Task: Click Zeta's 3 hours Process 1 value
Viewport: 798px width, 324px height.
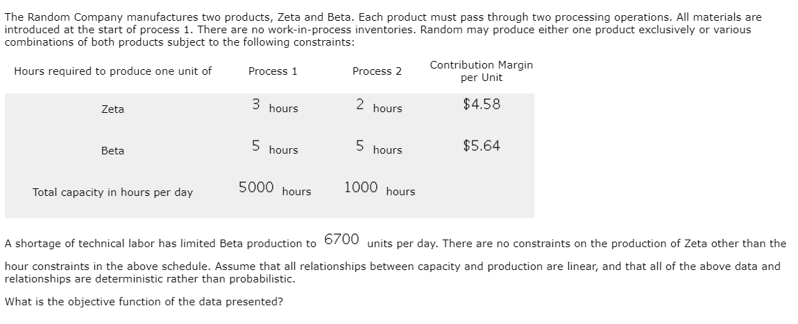Action: coord(275,106)
